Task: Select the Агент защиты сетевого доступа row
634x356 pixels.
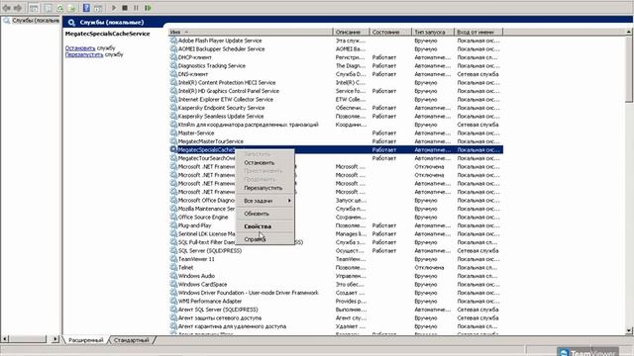Action: [336, 318]
